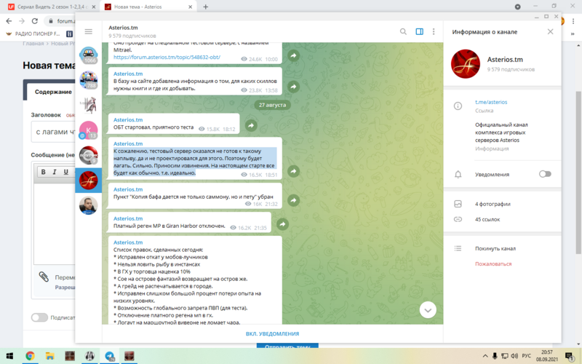
Task: Click the Заголовок title input field
Action: pyautogui.click(x=53, y=132)
